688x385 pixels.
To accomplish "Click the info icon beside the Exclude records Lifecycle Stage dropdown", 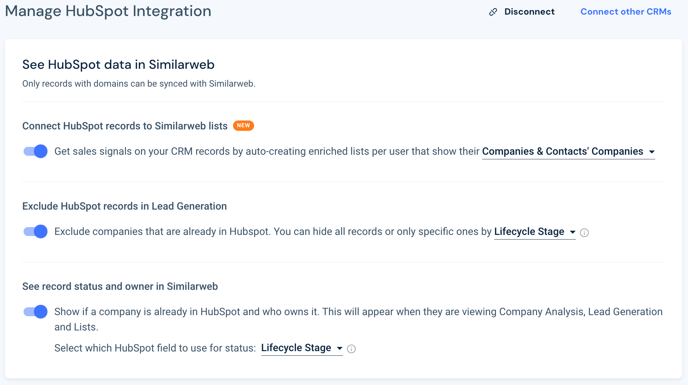I will [584, 233].
